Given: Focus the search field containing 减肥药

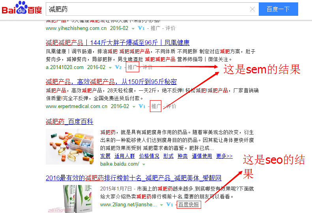Looking at the screenshot, I should (x=147, y=9).
